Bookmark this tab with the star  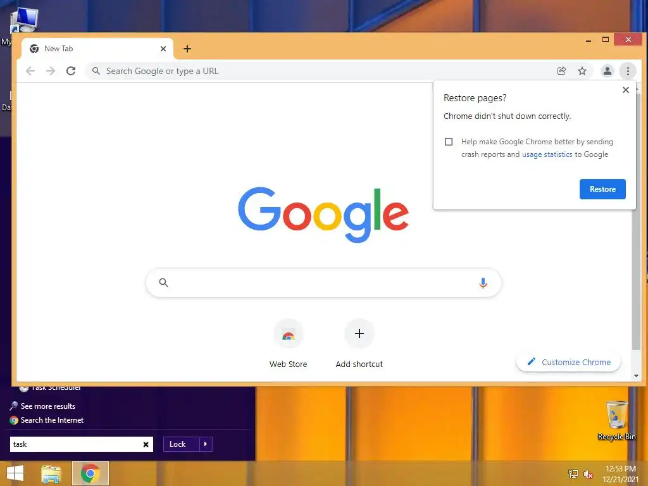tap(582, 71)
